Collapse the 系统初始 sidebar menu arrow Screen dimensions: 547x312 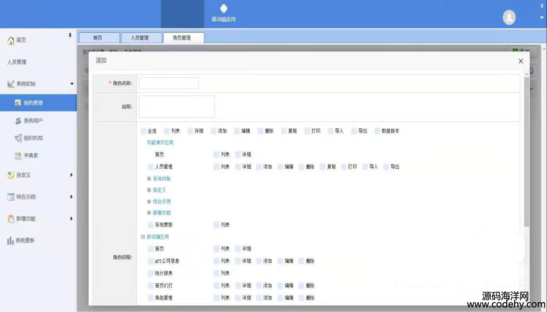click(x=72, y=84)
